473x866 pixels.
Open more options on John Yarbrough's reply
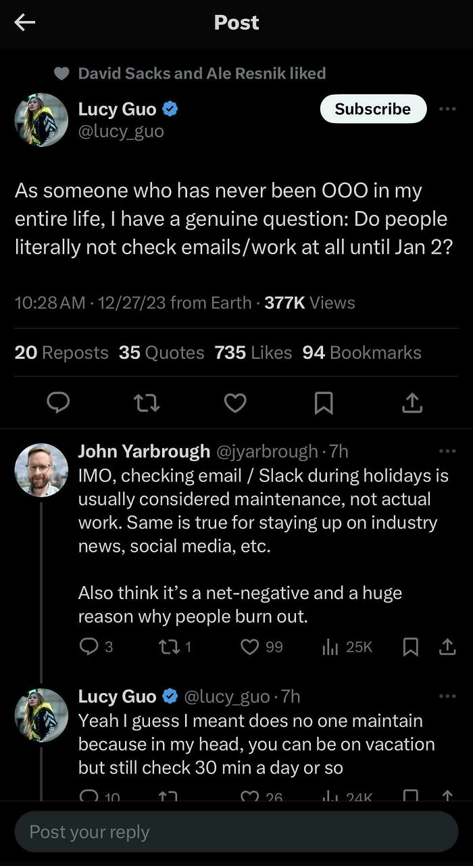point(447,451)
